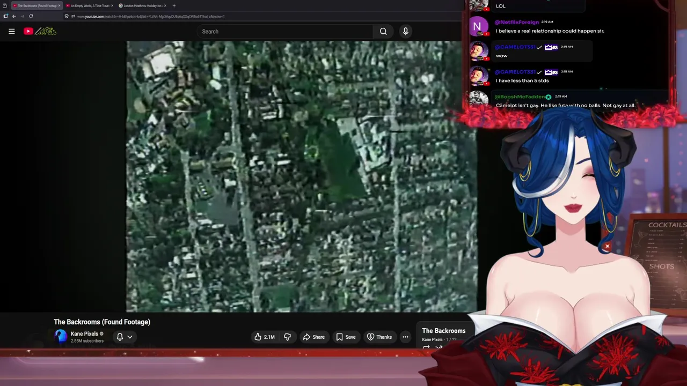Click the youtube.com address bar URL
The height and width of the screenshot is (386, 687).
[x=151, y=17]
